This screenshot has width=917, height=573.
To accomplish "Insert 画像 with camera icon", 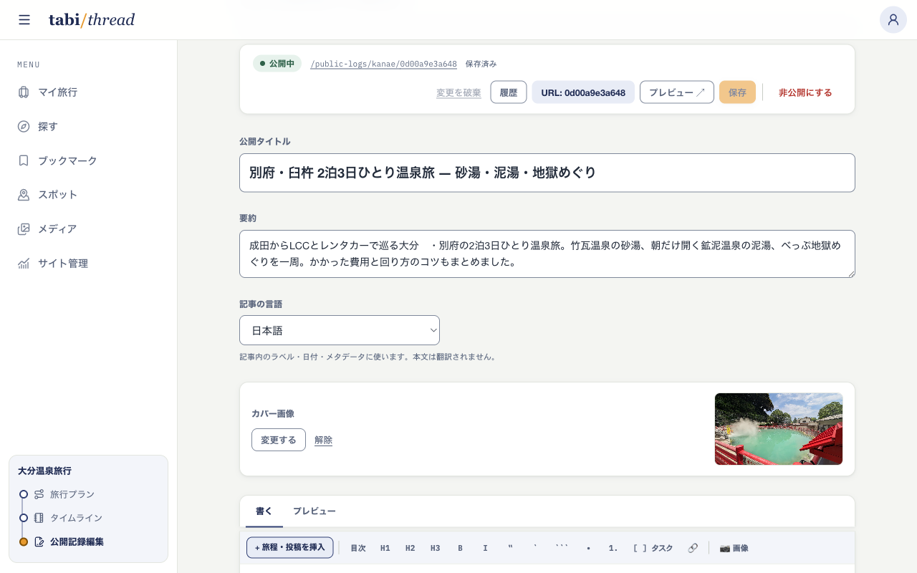I will tap(734, 548).
